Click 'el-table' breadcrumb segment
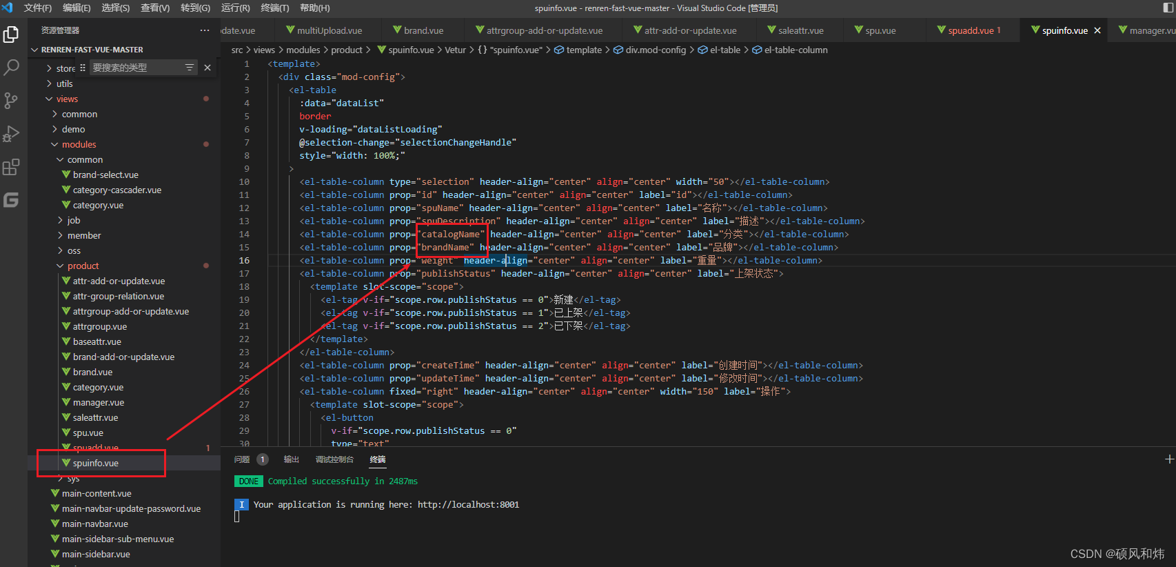The image size is (1176, 567). (725, 50)
